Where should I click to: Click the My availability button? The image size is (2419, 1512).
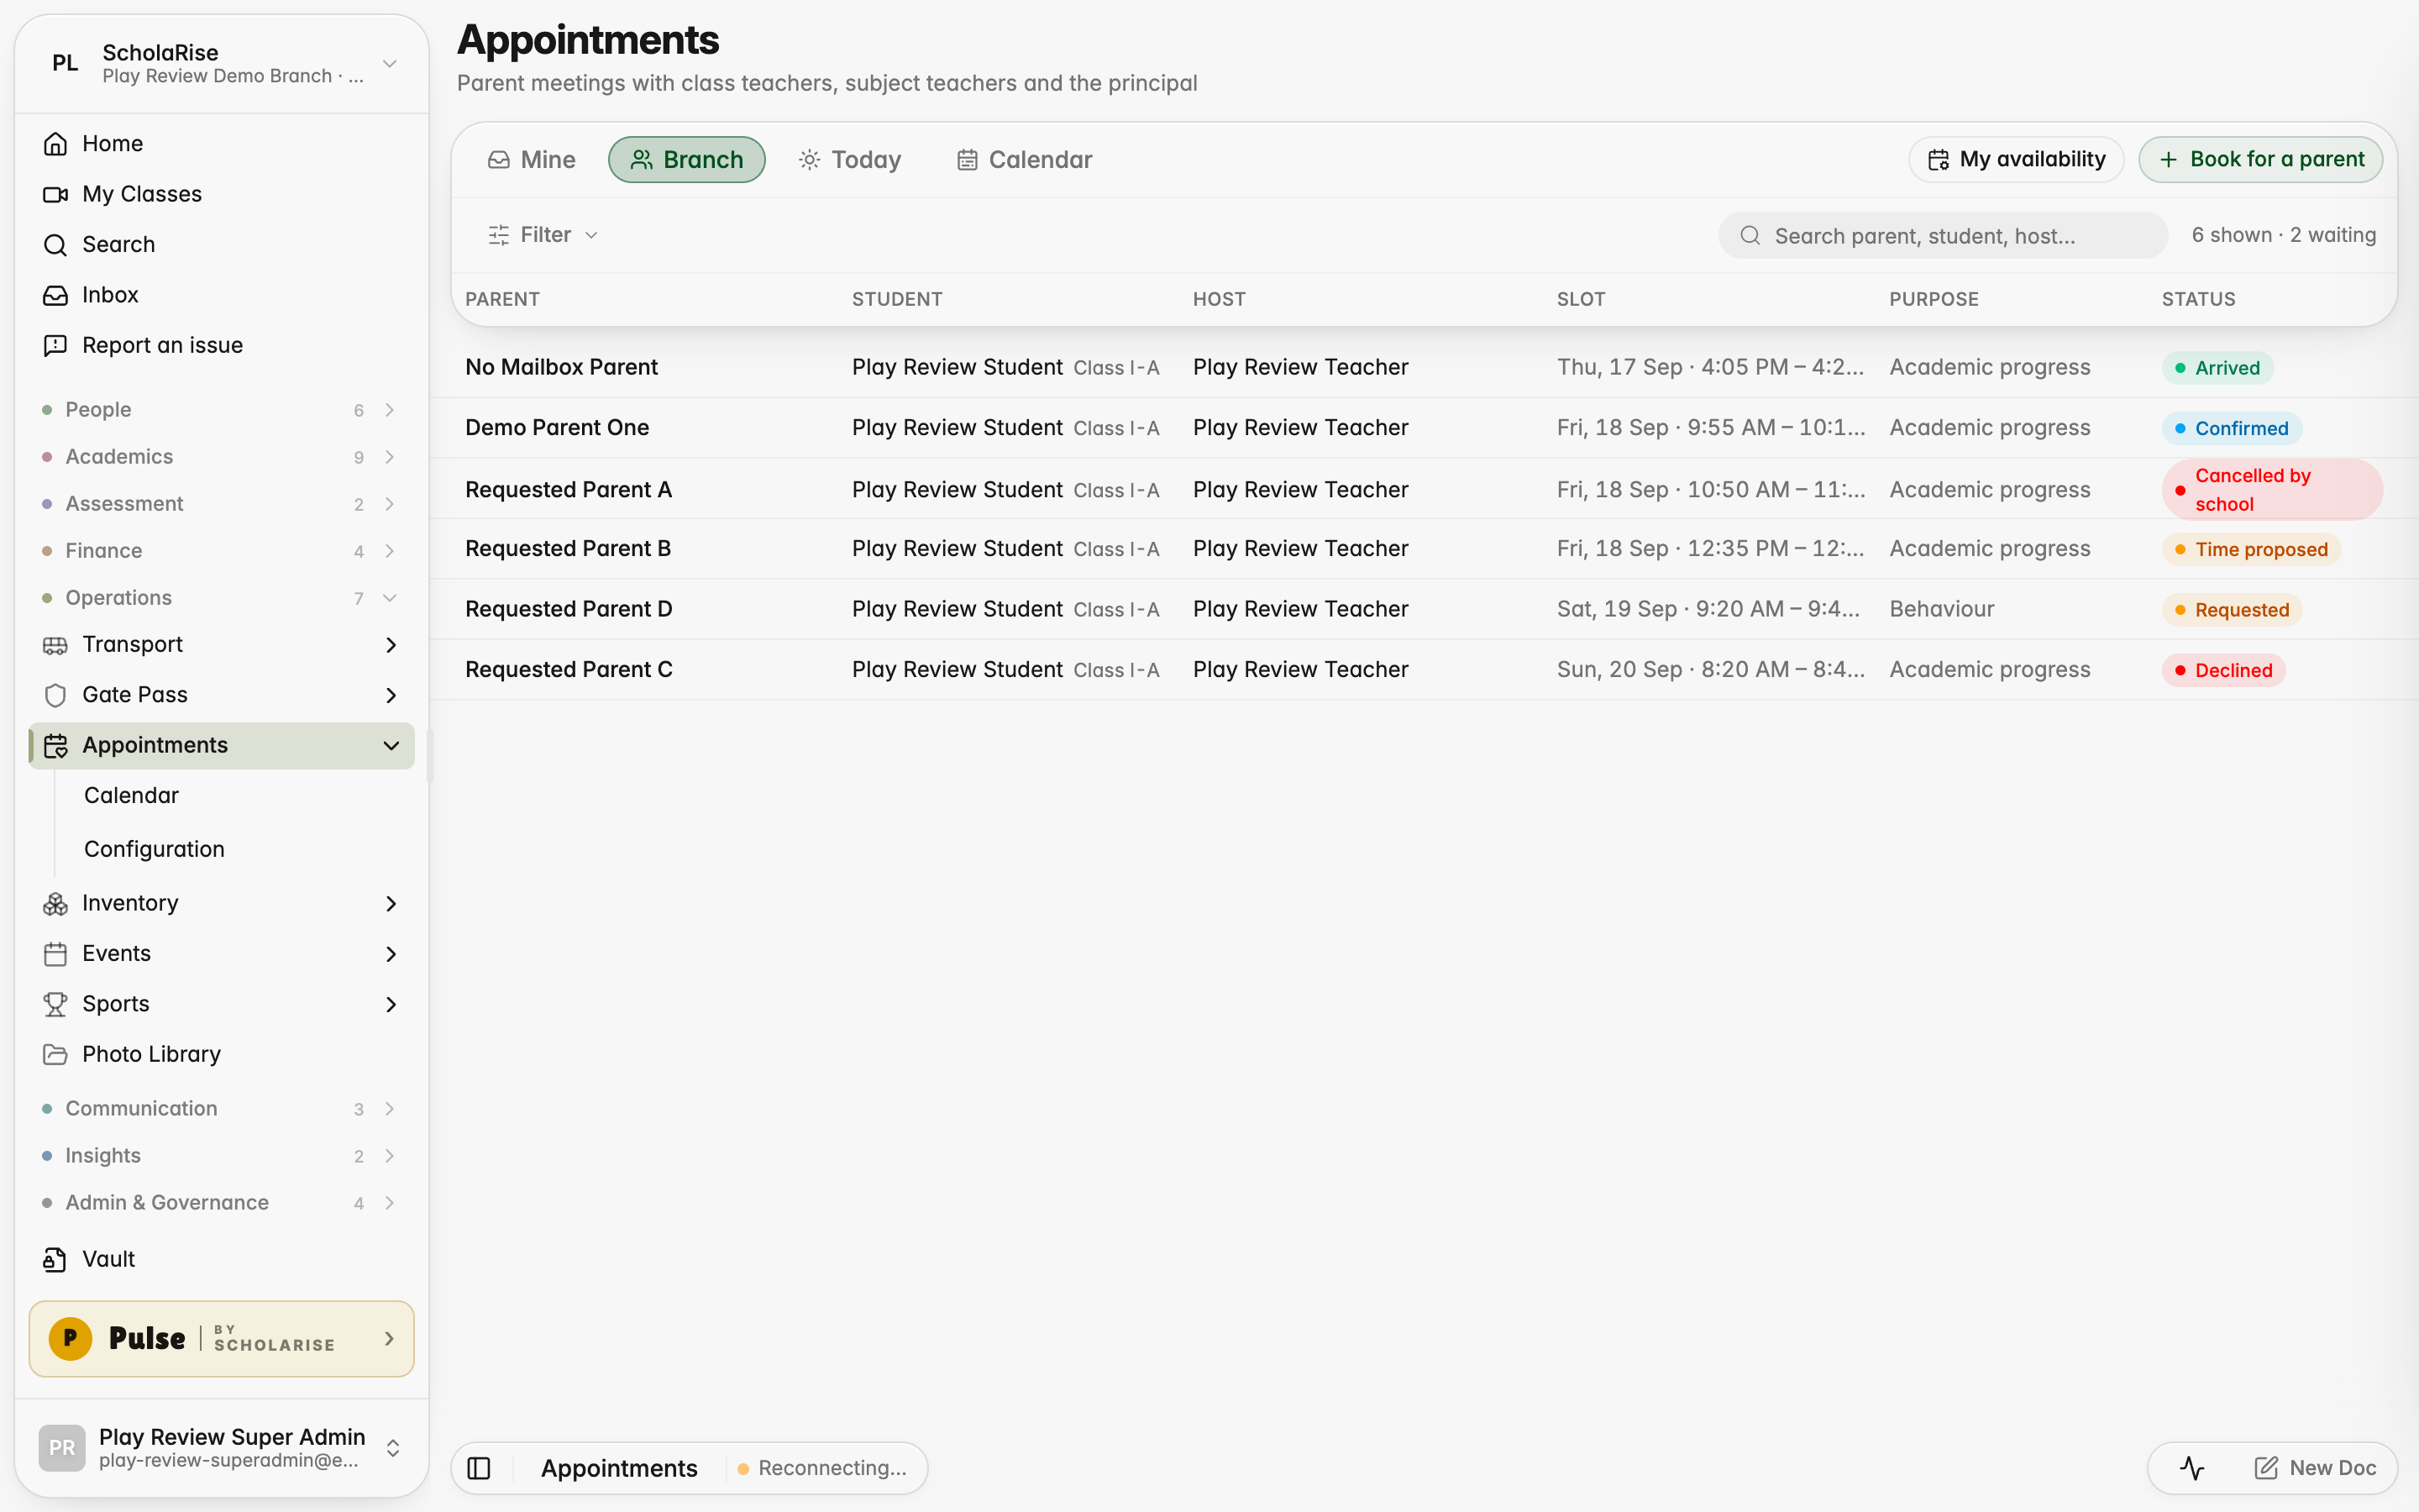point(2016,160)
